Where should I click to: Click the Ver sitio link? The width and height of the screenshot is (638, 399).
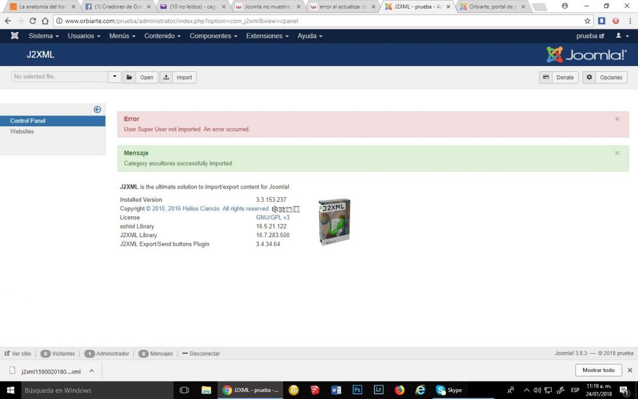click(x=18, y=353)
